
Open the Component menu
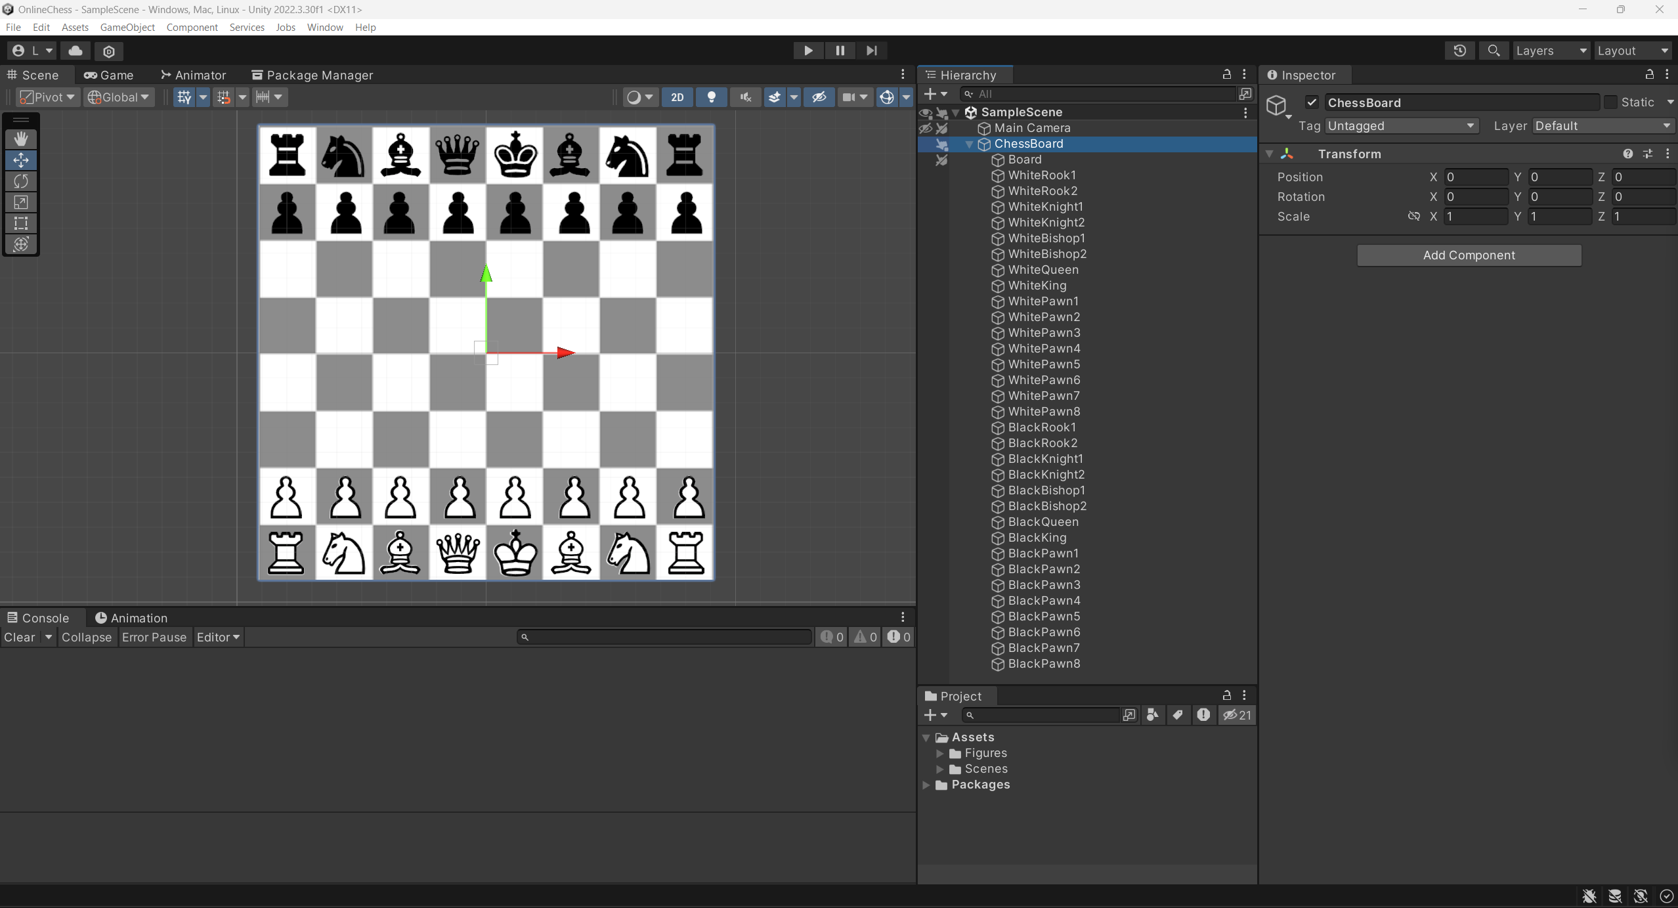tap(192, 27)
